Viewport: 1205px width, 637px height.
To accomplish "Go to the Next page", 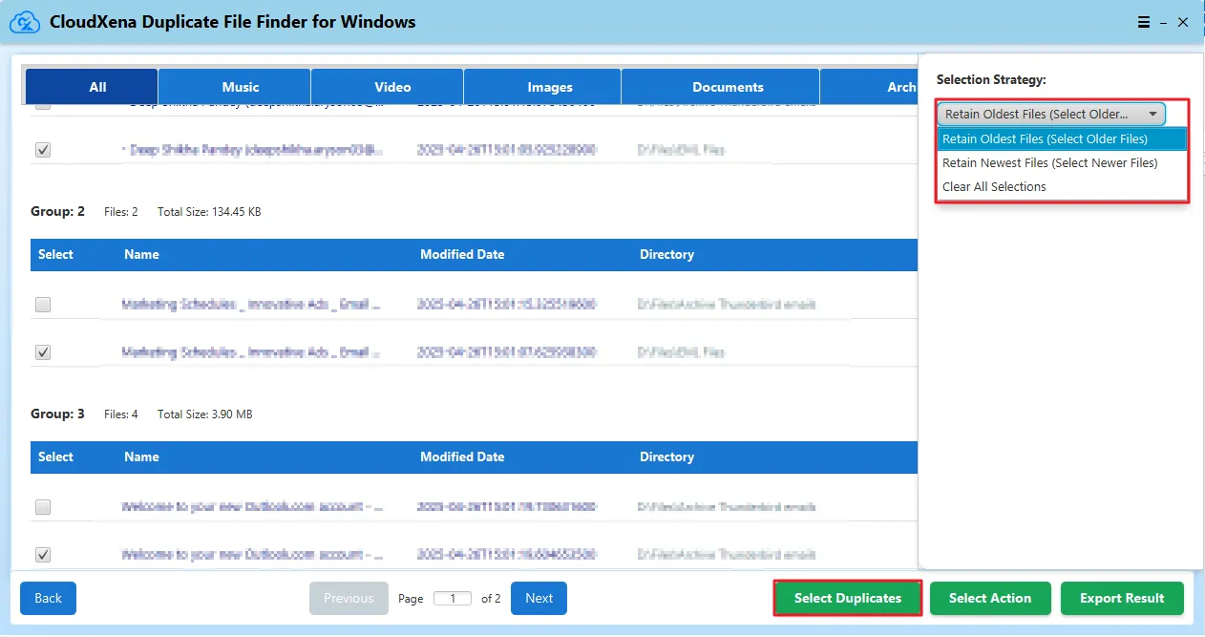I will point(539,599).
